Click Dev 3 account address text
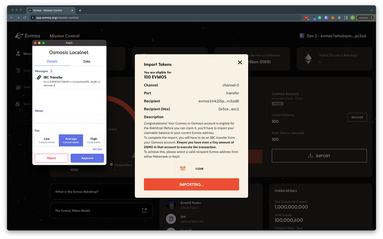This screenshot has height=239, width=383. 336,36
